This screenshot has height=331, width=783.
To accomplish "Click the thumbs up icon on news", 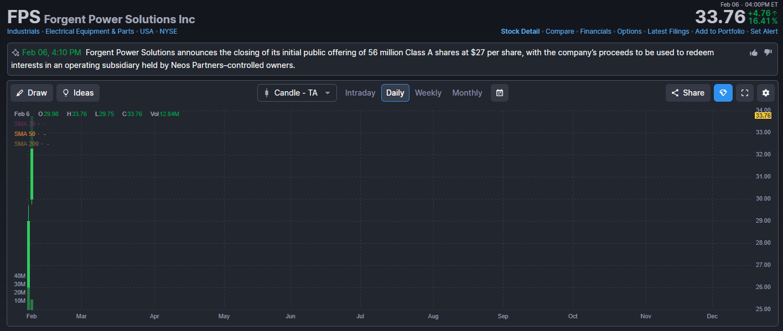I will (753, 52).
